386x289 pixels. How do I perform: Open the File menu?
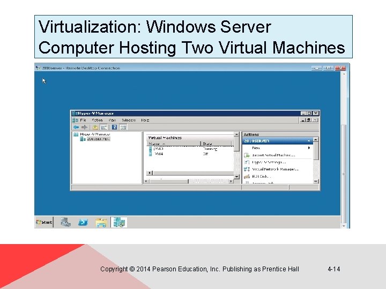(x=83, y=120)
